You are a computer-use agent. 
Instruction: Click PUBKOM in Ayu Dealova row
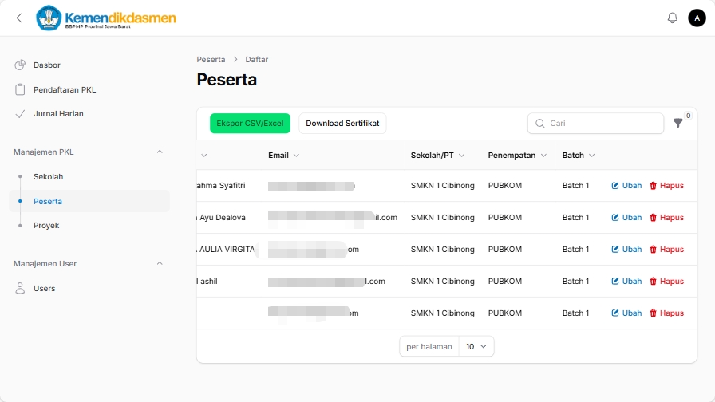pyautogui.click(x=505, y=218)
